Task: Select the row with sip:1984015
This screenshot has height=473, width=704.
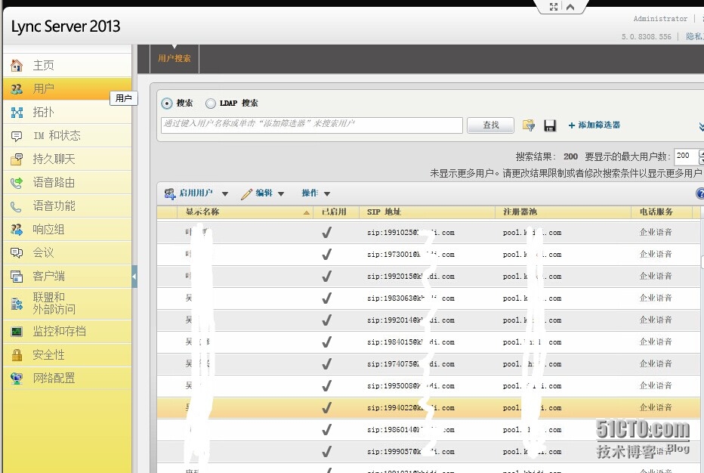Action: pyautogui.click(x=428, y=342)
